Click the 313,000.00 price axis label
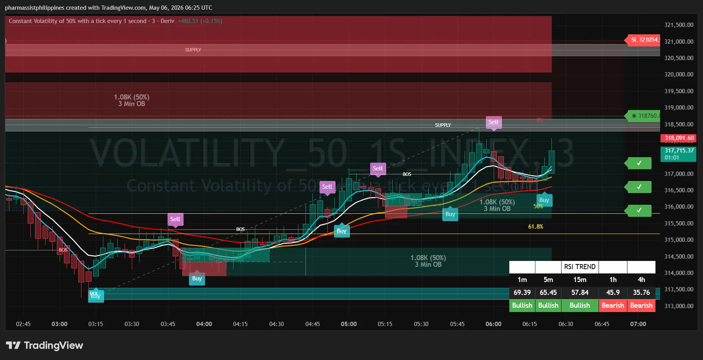The width and height of the screenshot is (703, 360). tap(679, 306)
